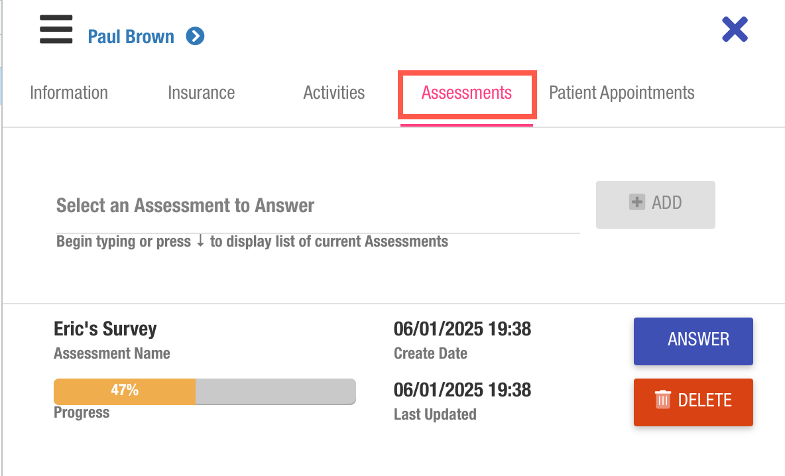Click the trash can icon on DELETE
Screen dimensions: 785x476
663,400
